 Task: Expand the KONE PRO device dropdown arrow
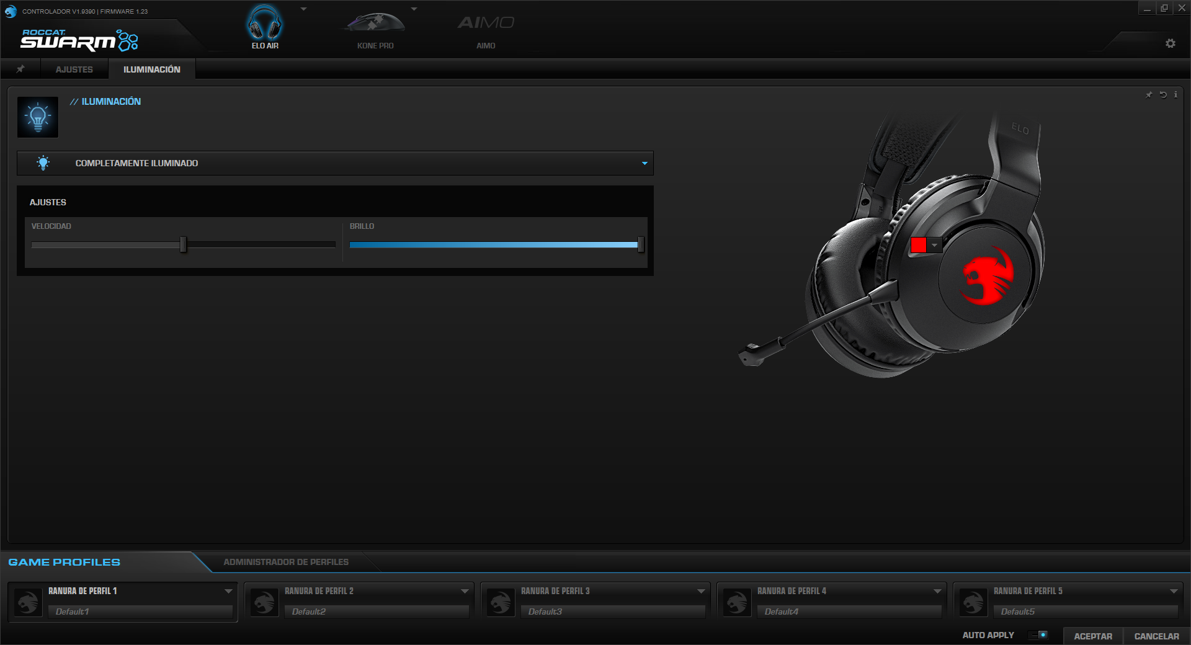(414, 9)
